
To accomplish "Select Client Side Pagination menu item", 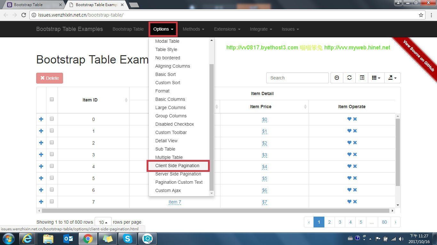I will coord(178,166).
